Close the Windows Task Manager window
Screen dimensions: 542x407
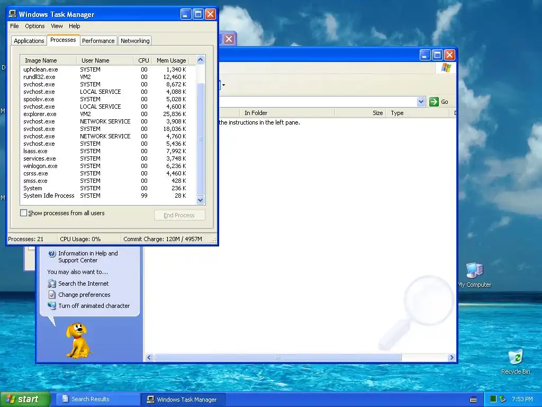pyautogui.click(x=211, y=14)
